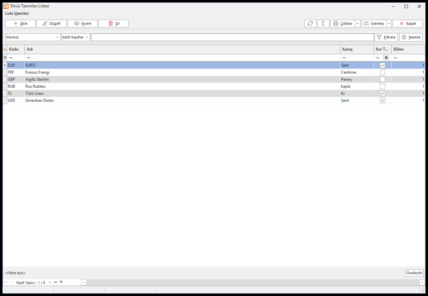
Task: Open the Özelleştir filter customization button
Action: 414,273
